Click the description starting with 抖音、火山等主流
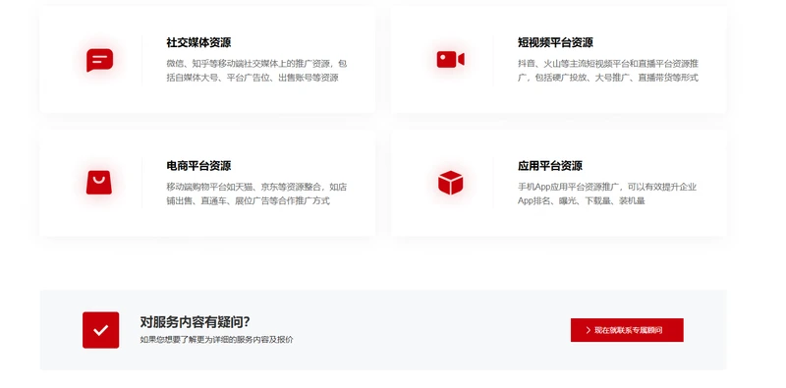 click(x=608, y=71)
